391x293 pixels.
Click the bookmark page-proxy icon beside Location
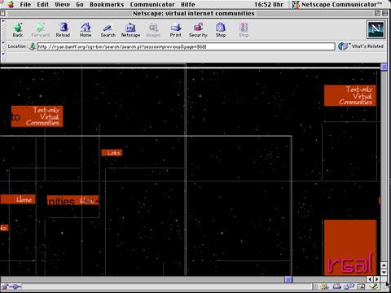click(x=32, y=46)
